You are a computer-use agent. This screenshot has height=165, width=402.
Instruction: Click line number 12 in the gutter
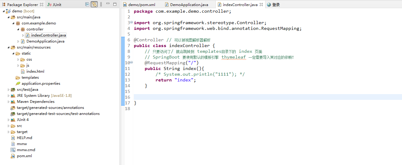(x=127, y=74)
